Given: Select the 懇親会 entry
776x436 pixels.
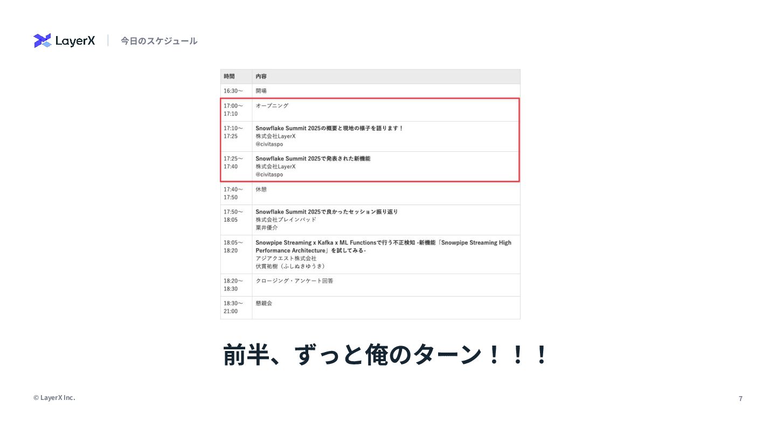Looking at the screenshot, I should point(264,304).
